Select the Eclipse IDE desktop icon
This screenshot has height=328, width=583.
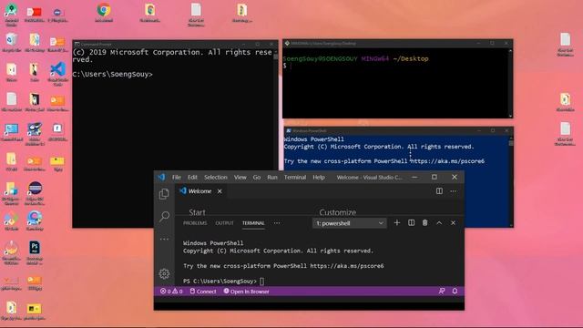coord(35,193)
